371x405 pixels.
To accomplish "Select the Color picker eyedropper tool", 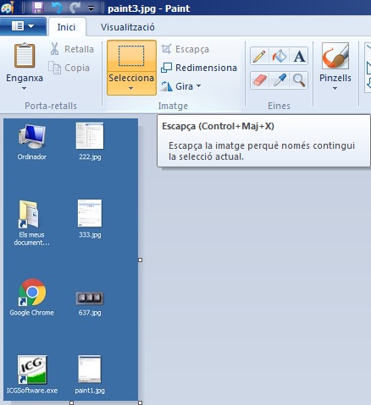I will tap(280, 80).
